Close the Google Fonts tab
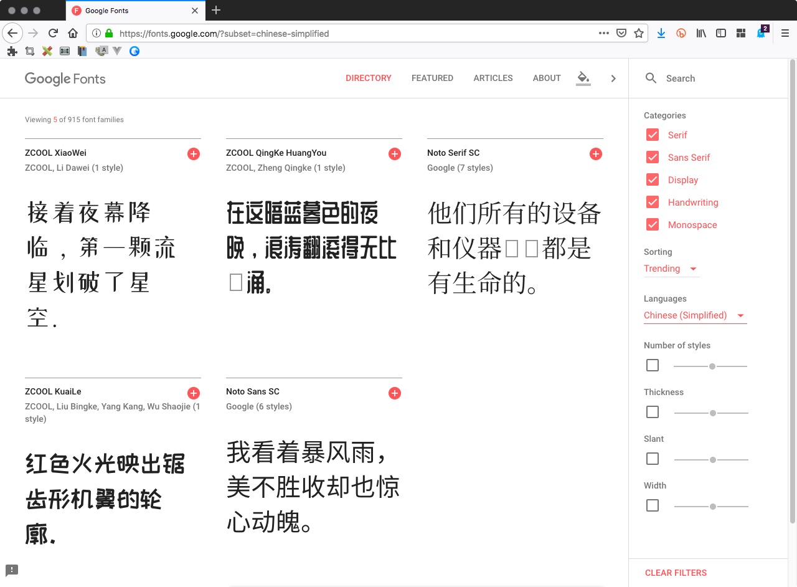Screen dimensions: 797x587 tap(195, 11)
